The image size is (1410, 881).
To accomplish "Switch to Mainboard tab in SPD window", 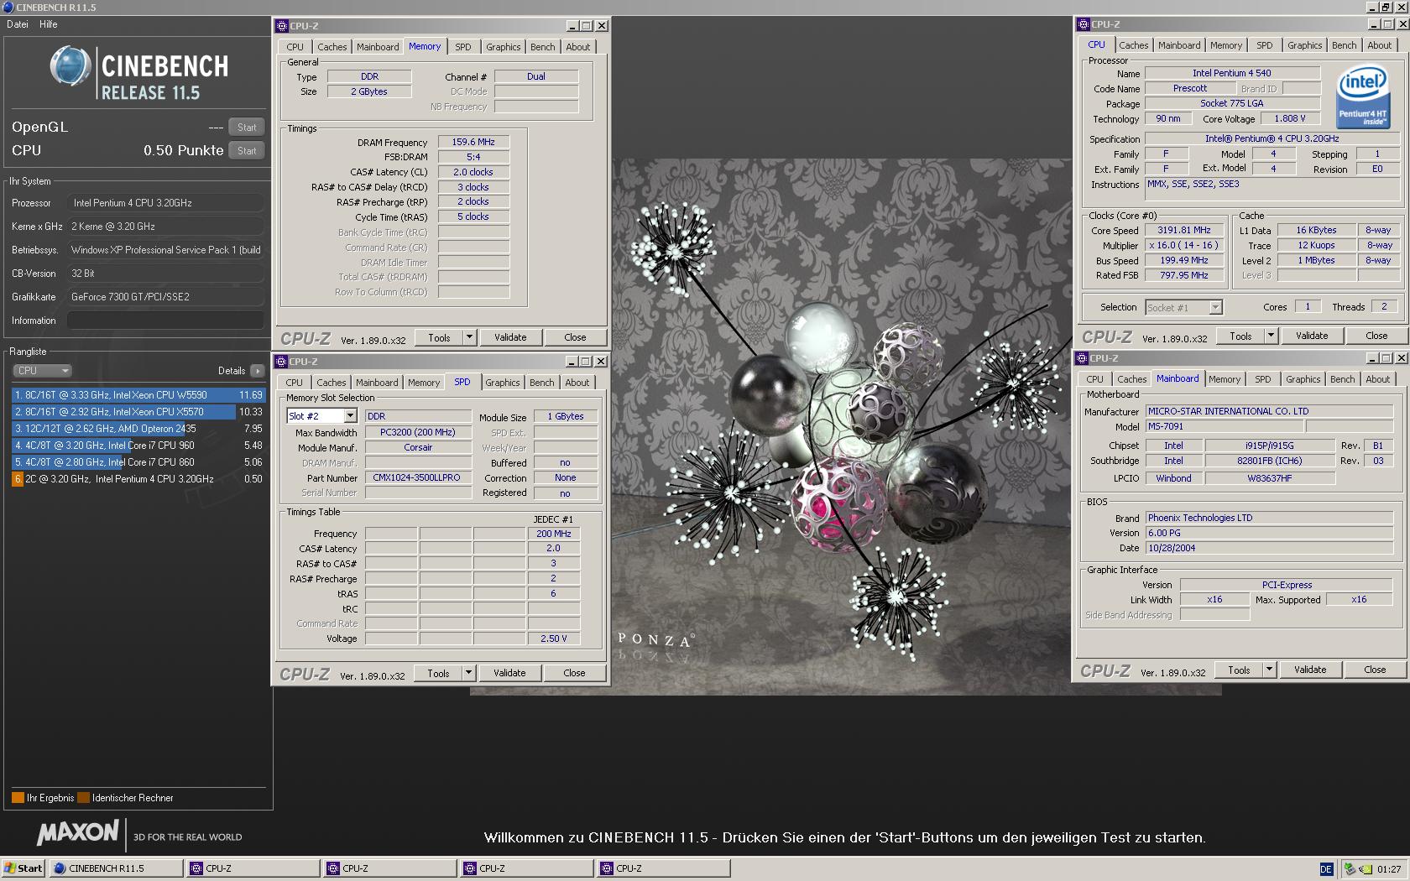I will [377, 383].
